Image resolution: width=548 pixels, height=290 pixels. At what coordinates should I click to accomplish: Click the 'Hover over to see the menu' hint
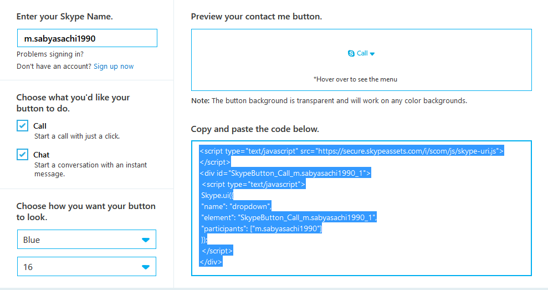click(x=355, y=79)
